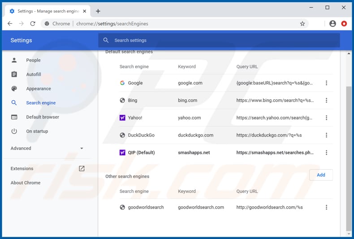Reload the settings page
Image resolution: width=354 pixels, height=239 pixels.
click(x=33, y=24)
